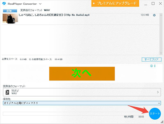Screen dimensions: 164x124
Task: Click the file list scroll up arrow
Action: click(161, 15)
